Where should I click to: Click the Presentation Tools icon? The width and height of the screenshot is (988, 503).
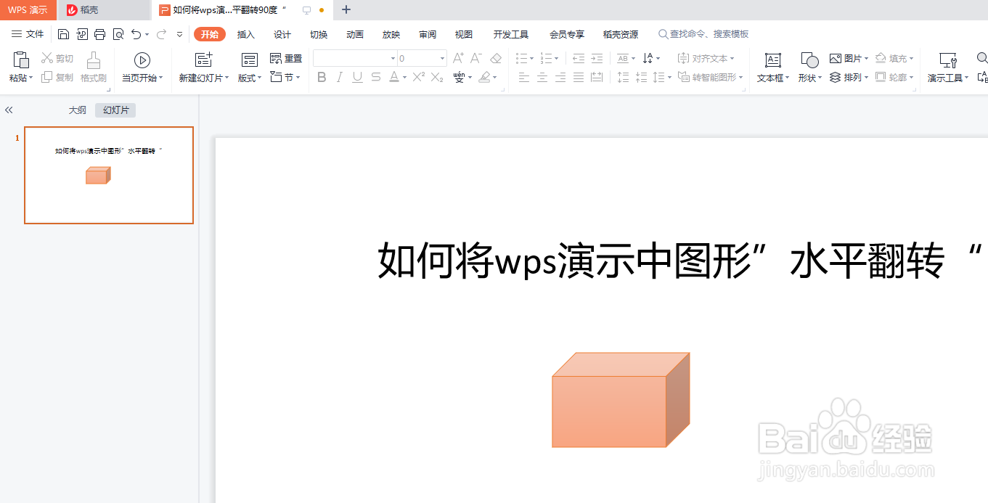click(x=947, y=60)
